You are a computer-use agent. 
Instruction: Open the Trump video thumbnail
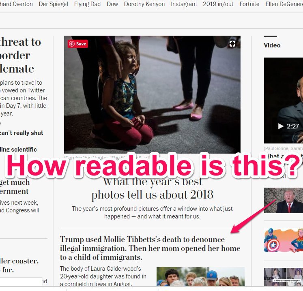pos(284,201)
